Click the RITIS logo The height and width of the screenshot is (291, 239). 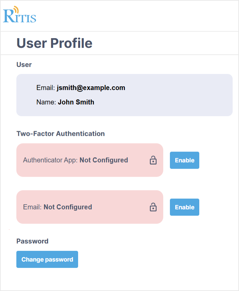[19, 15]
